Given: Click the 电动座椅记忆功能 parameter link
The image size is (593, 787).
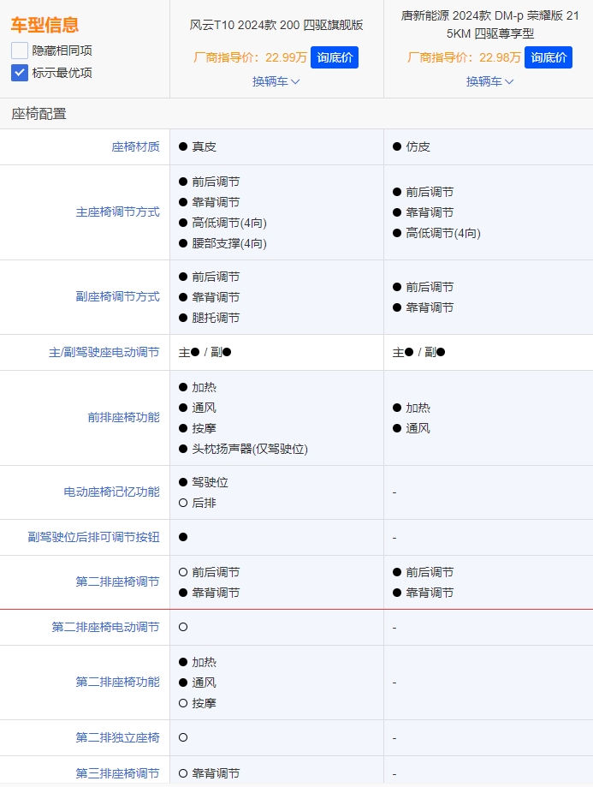Looking at the screenshot, I should click(x=111, y=492).
